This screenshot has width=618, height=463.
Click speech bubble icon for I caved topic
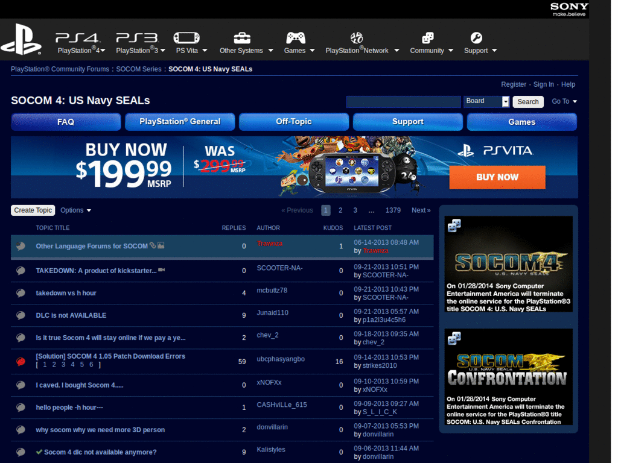[x=21, y=385]
